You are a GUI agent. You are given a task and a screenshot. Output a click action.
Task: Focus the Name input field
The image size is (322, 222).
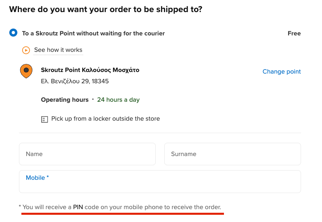[87, 154]
